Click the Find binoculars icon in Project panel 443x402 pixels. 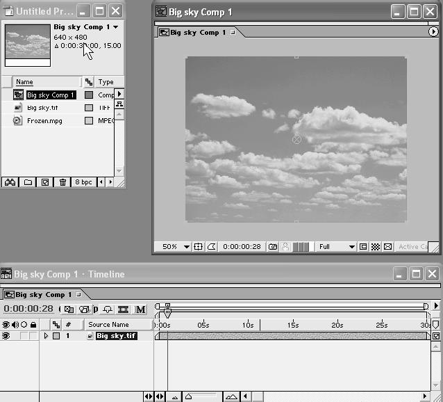point(10,182)
